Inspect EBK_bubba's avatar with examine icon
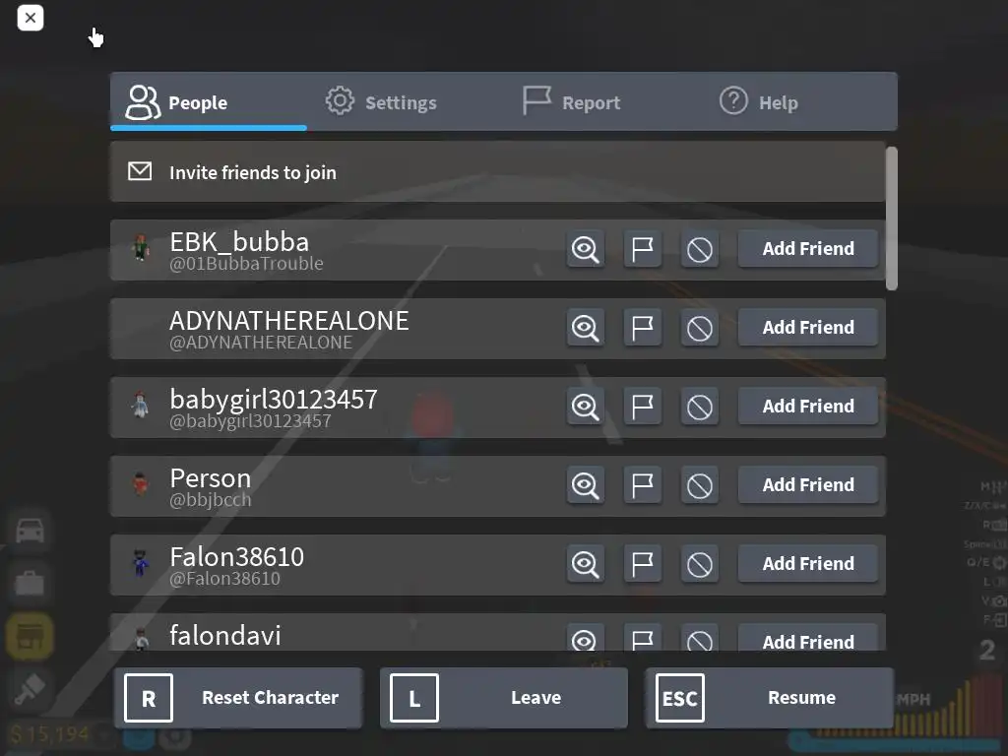This screenshot has width=1008, height=756. click(585, 249)
